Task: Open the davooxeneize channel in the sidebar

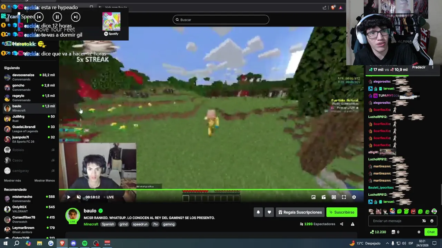Action: [x=29, y=77]
